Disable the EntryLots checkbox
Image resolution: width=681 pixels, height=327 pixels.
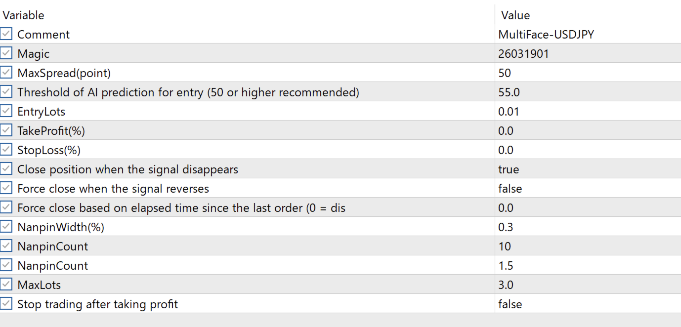[x=6, y=111]
